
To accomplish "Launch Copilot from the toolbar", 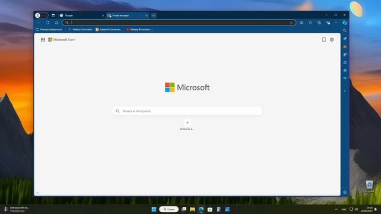I will click(x=345, y=23).
